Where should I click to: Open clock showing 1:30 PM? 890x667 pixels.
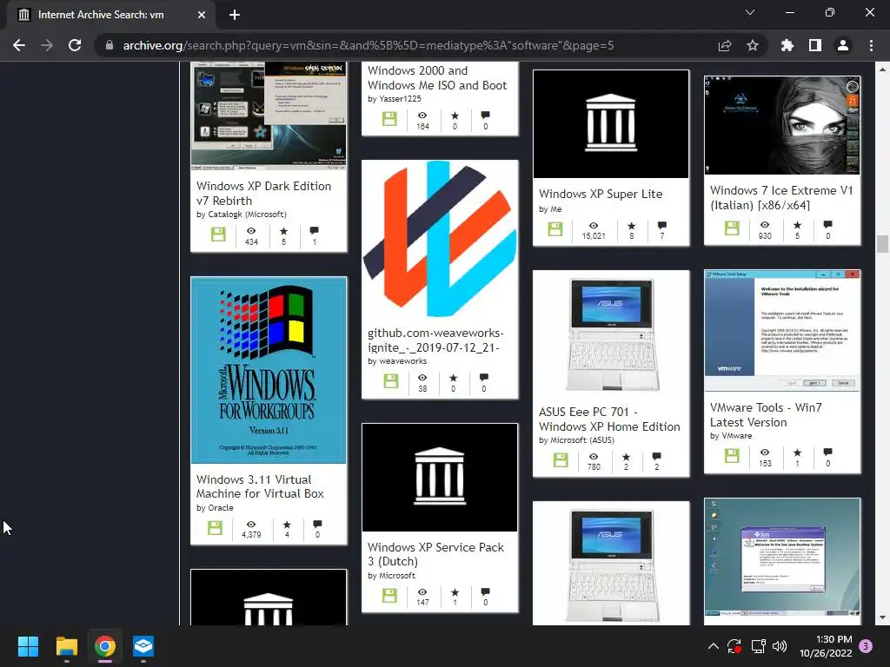[826, 646]
